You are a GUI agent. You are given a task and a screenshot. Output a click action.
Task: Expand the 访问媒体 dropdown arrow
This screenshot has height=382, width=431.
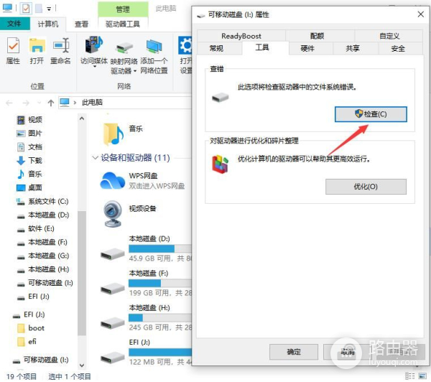(x=94, y=67)
